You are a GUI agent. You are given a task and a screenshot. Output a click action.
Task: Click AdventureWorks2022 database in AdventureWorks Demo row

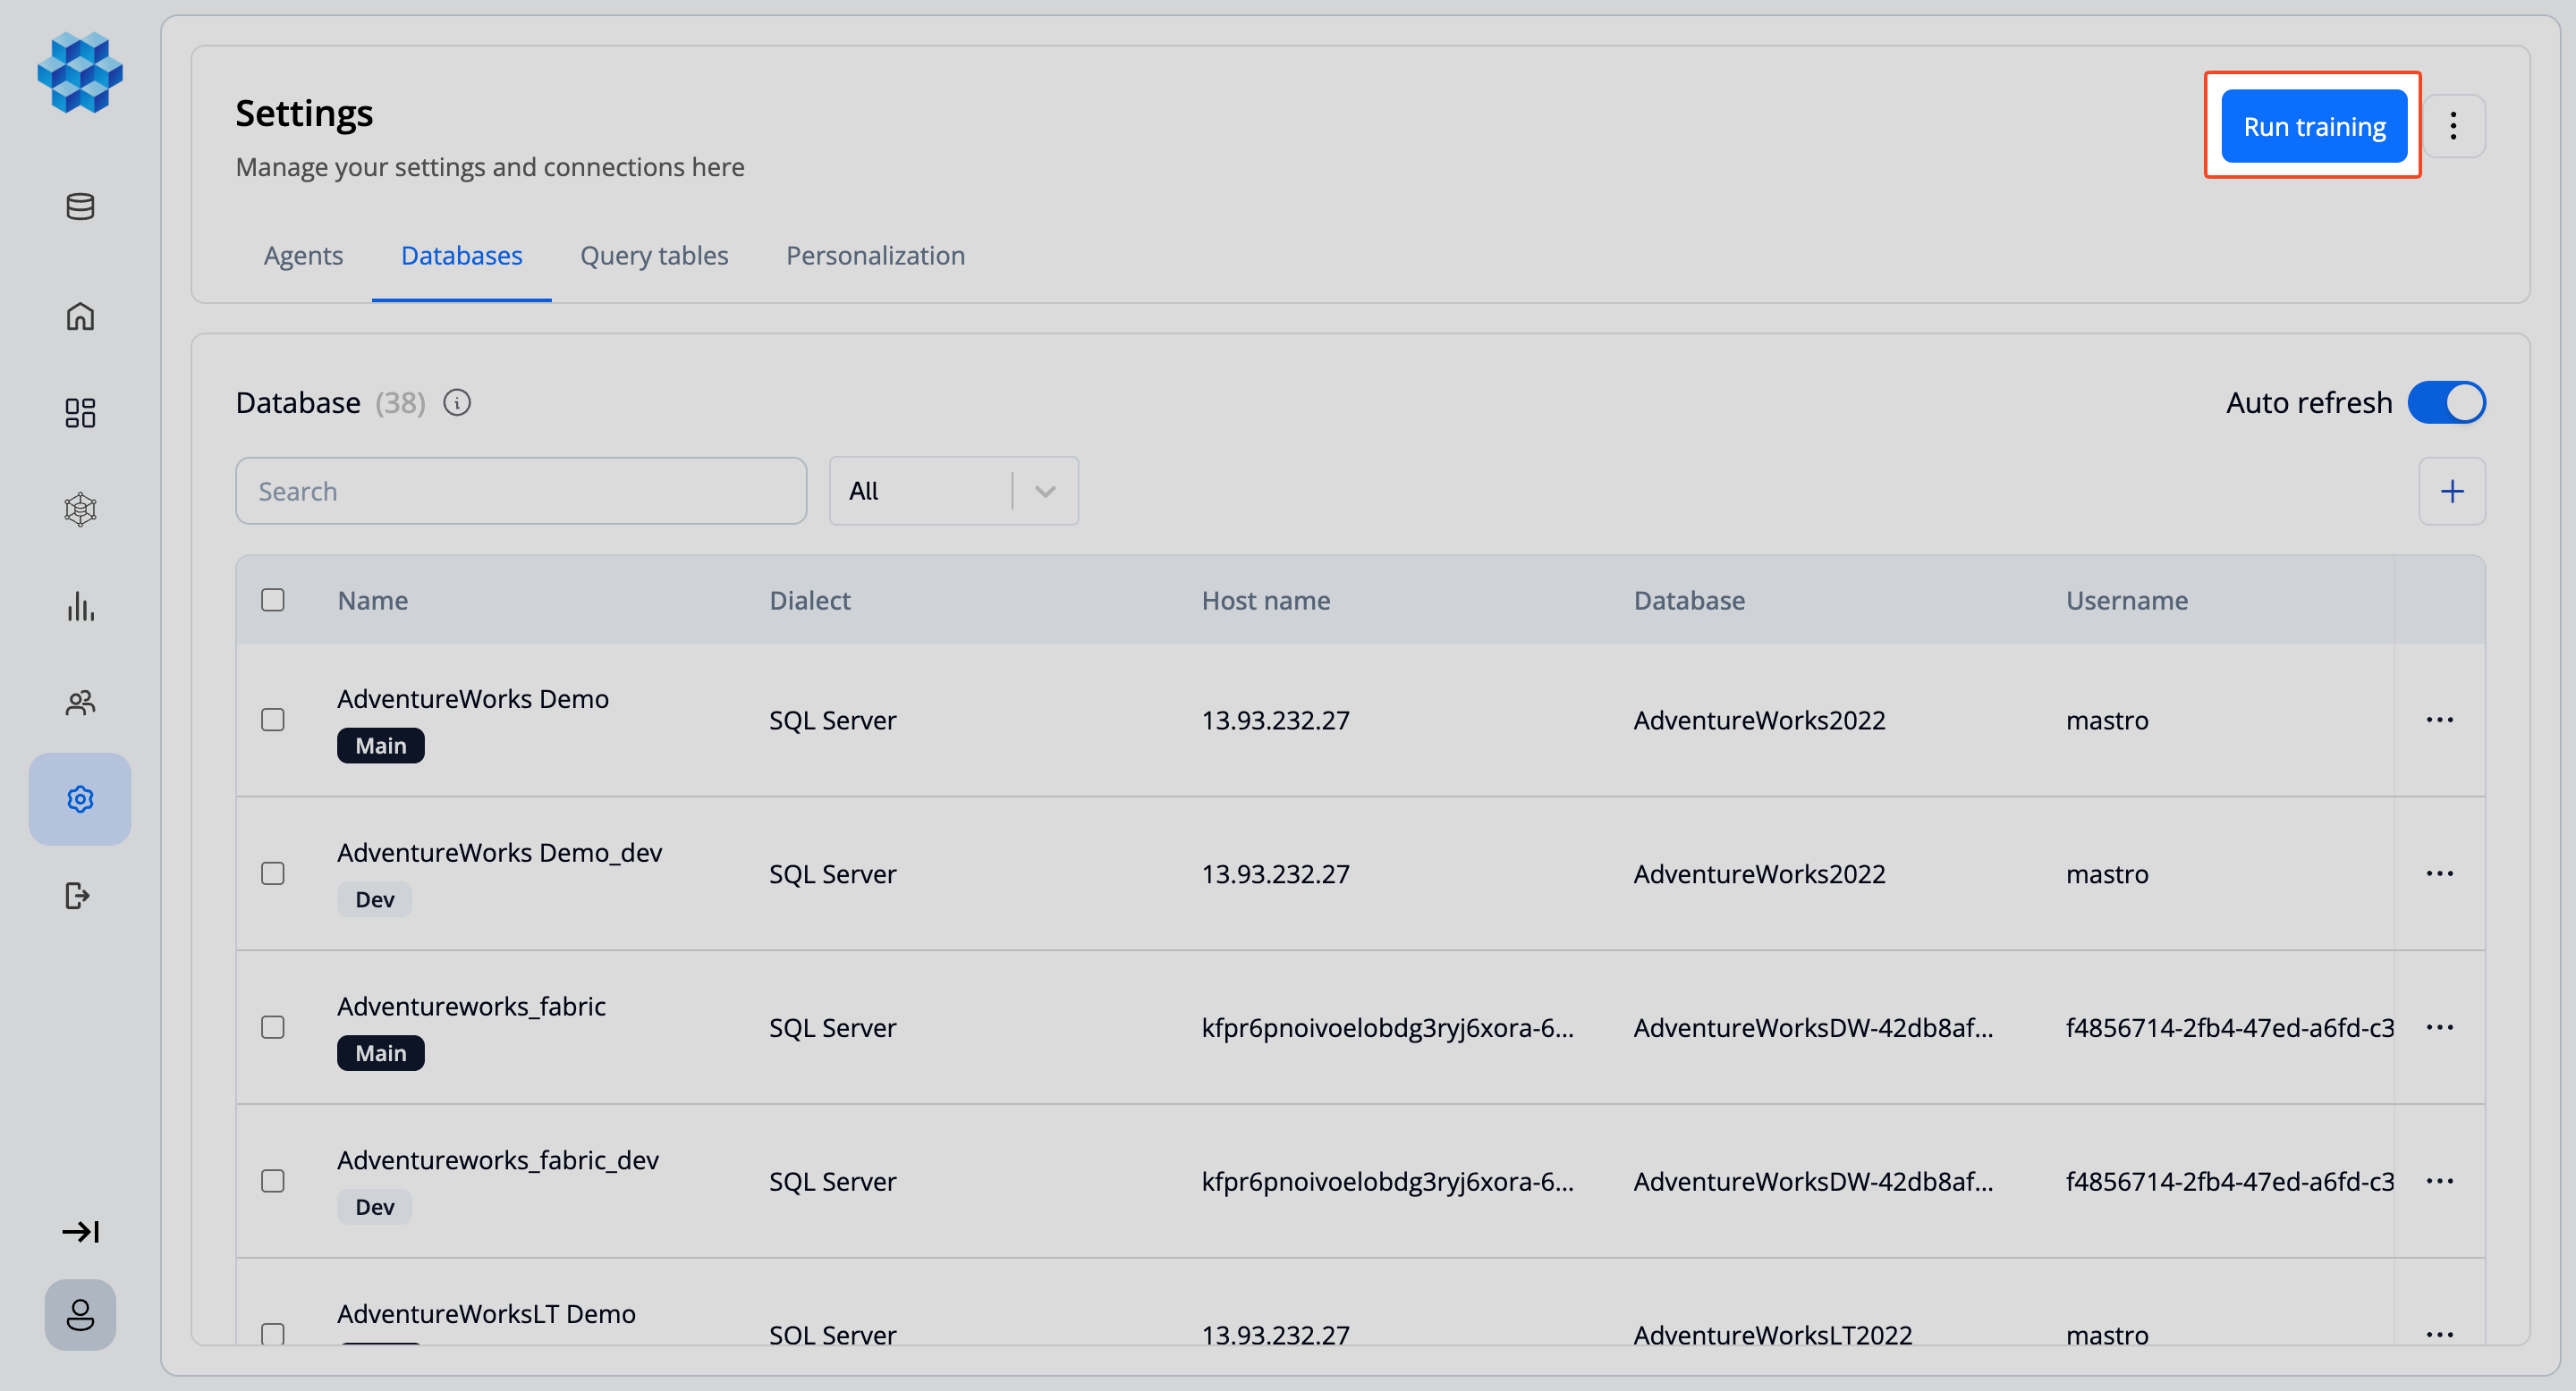(x=1759, y=721)
